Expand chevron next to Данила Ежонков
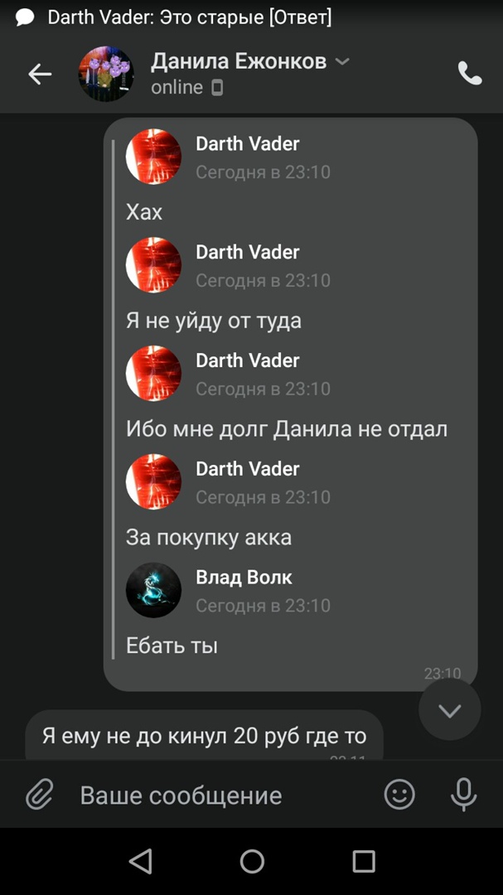Viewport: 503px width, 895px height. click(342, 61)
